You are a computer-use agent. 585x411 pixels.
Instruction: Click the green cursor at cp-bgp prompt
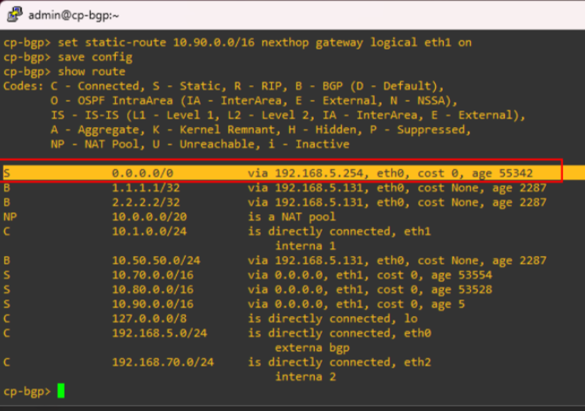61,391
